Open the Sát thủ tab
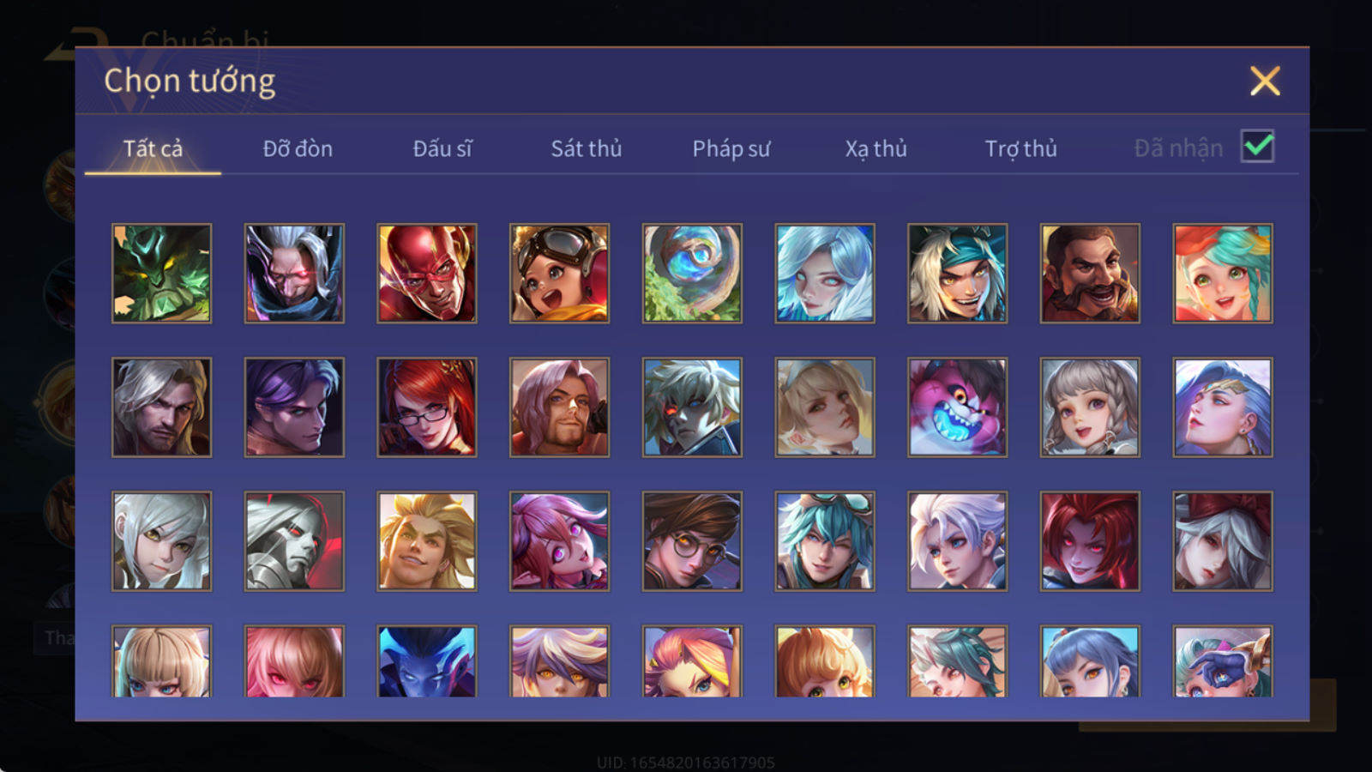 pyautogui.click(x=586, y=148)
